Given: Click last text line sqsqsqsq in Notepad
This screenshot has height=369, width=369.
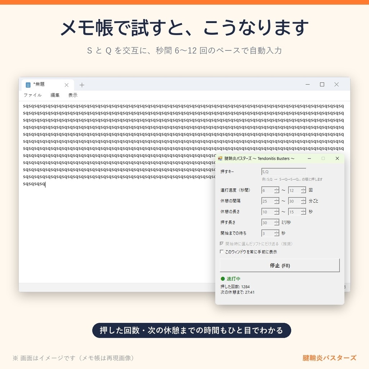Looking at the screenshot, I should click(x=34, y=184).
